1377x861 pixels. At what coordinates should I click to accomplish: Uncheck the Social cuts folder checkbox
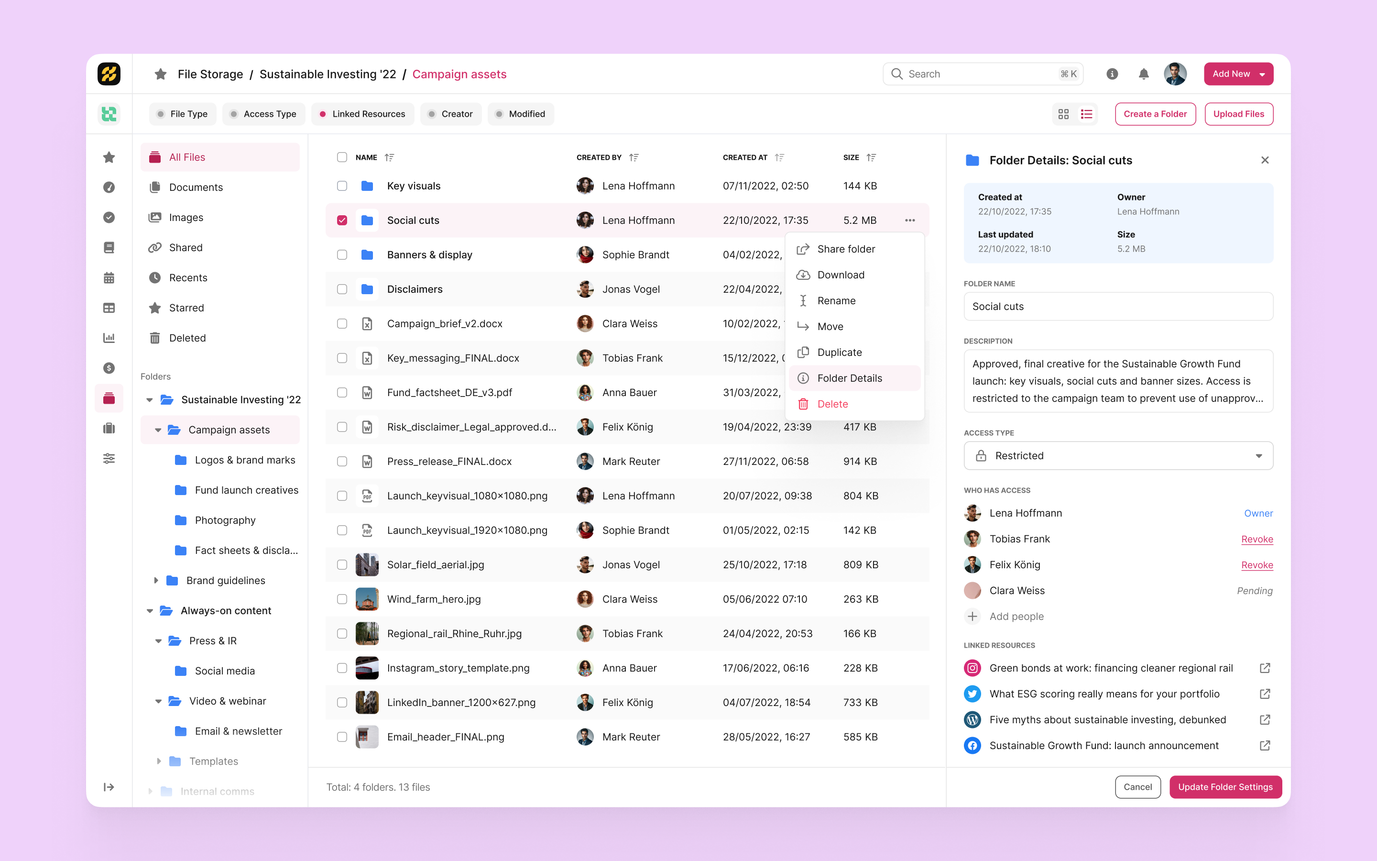coord(342,221)
